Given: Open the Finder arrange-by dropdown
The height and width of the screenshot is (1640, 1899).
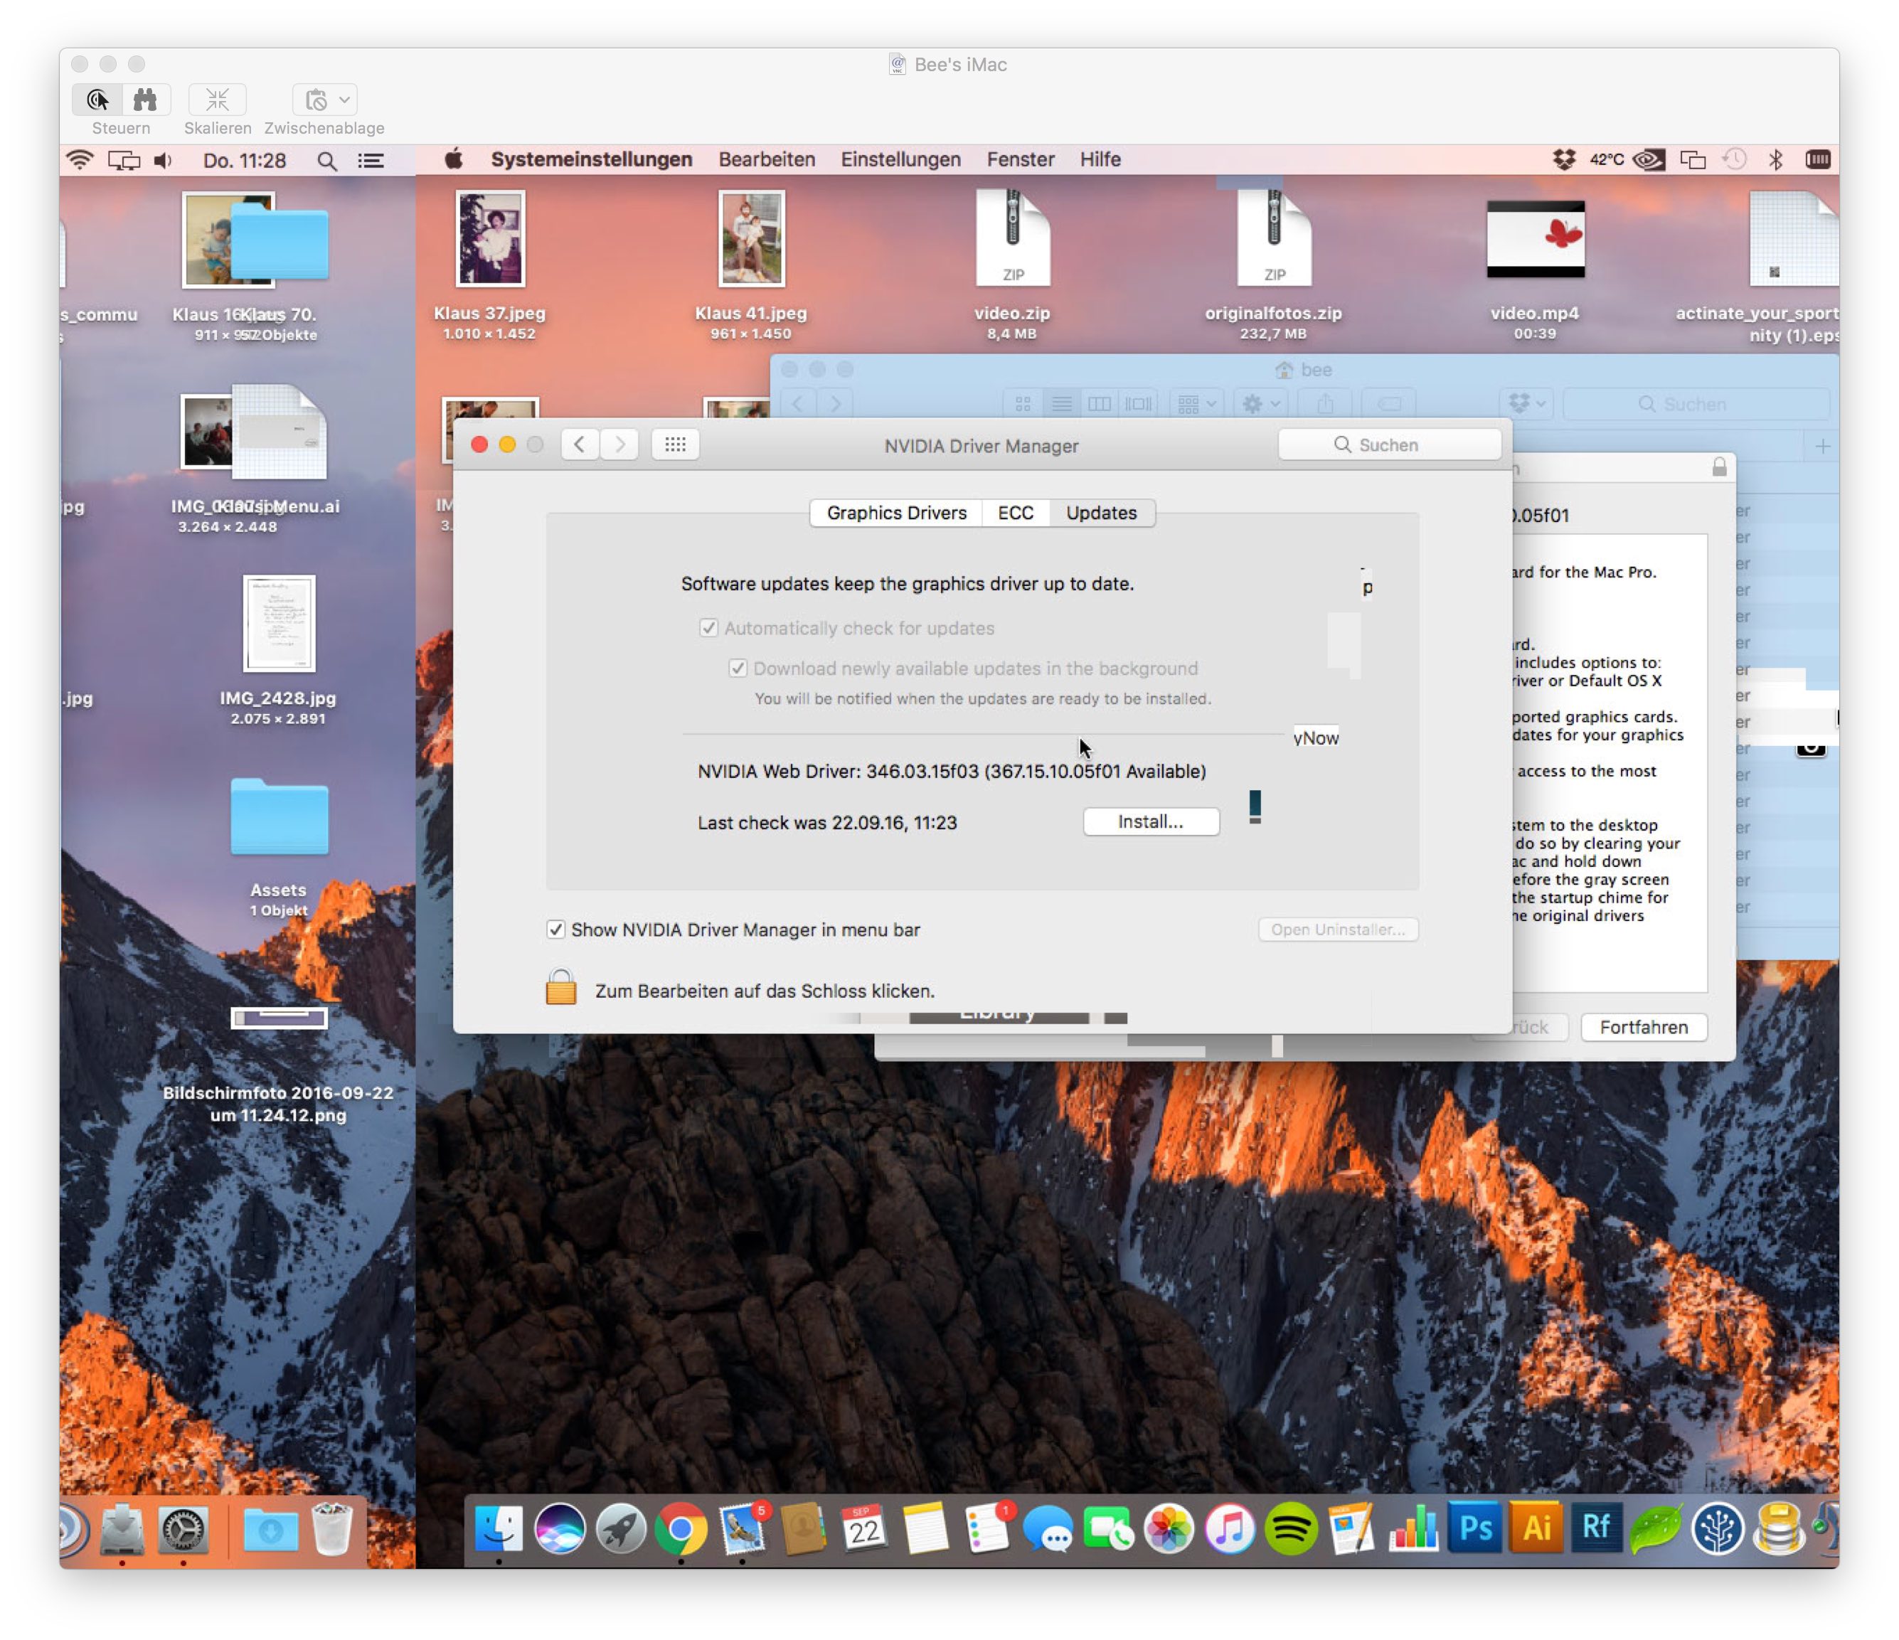Looking at the screenshot, I should (1196, 403).
